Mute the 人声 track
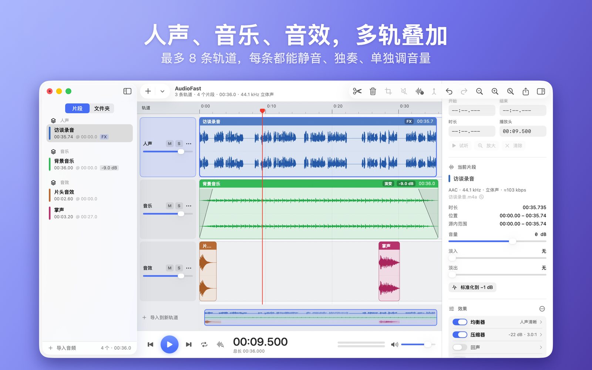 (169, 144)
